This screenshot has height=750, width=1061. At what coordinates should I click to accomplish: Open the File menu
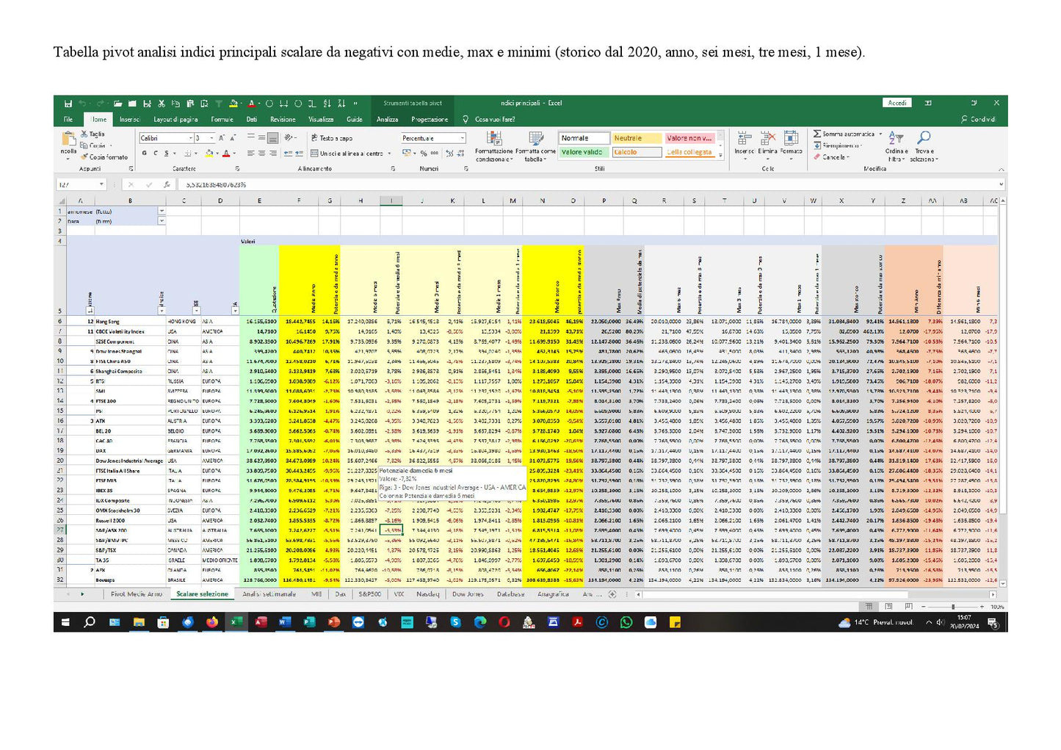(68, 120)
